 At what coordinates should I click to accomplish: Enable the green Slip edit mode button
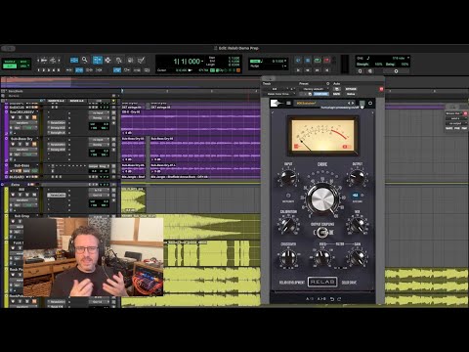pos(10,66)
